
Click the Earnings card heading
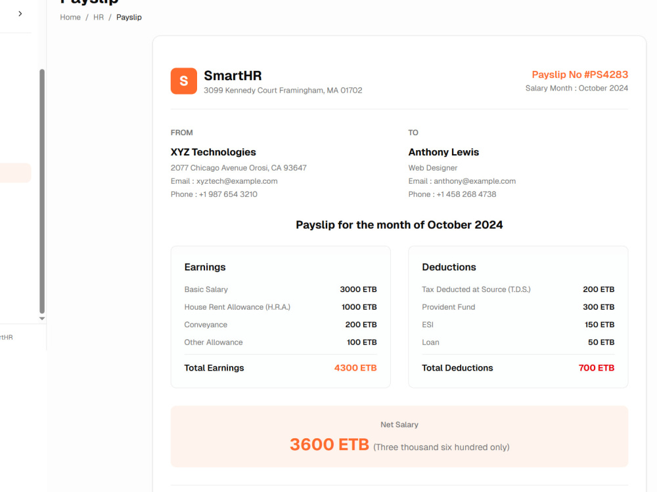tap(205, 267)
